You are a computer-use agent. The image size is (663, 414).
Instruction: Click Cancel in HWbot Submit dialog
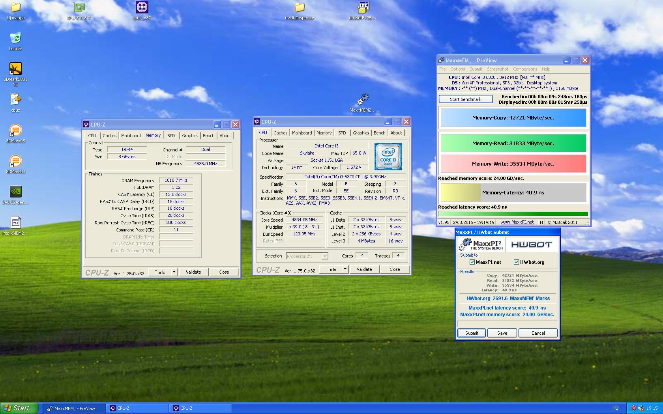click(538, 333)
